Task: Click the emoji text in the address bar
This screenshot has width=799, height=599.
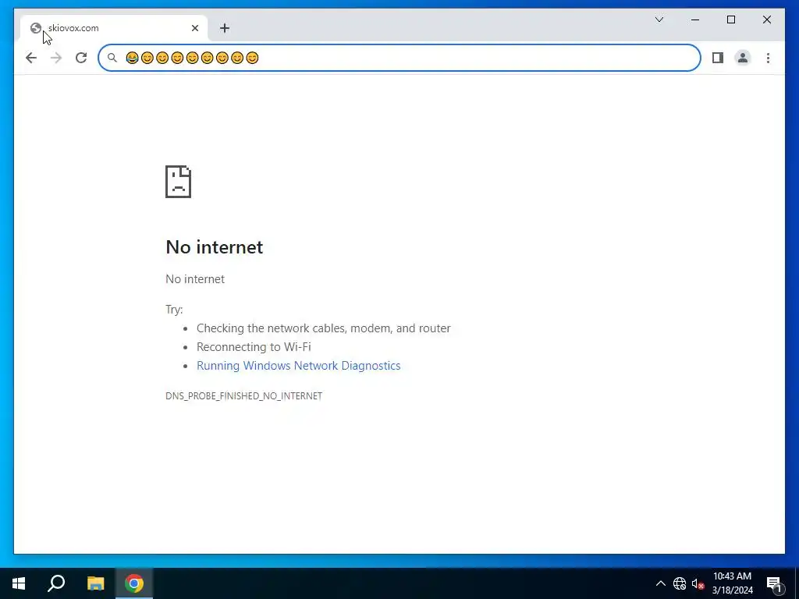Action: 192,58
